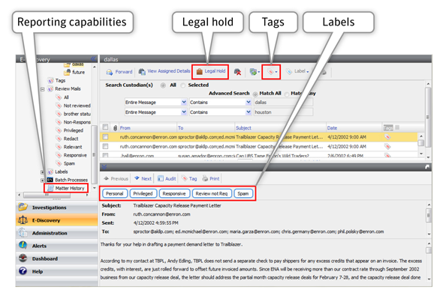443x296 pixels.
Task: Tick the checkbox on the highlighted Trailblazer email
Action: coord(105,137)
